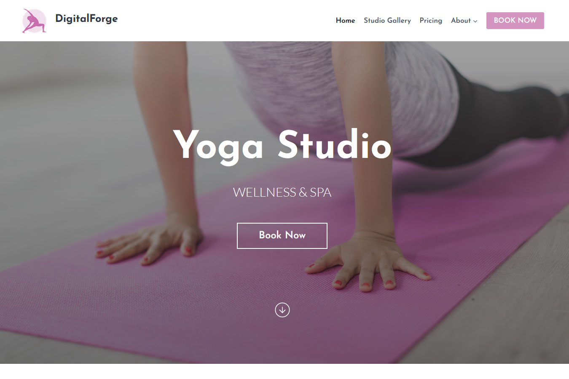Click the circular scroll-down arrow icon
This screenshot has height=379, width=569.
pyautogui.click(x=282, y=310)
